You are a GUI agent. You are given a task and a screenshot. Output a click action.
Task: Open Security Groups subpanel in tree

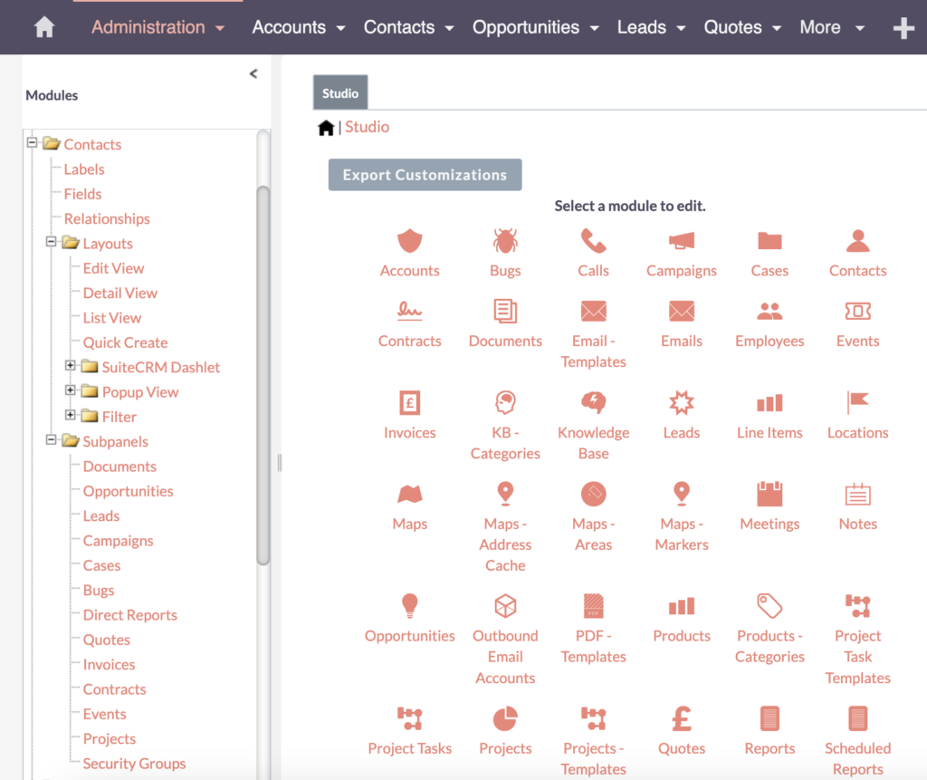tap(134, 764)
